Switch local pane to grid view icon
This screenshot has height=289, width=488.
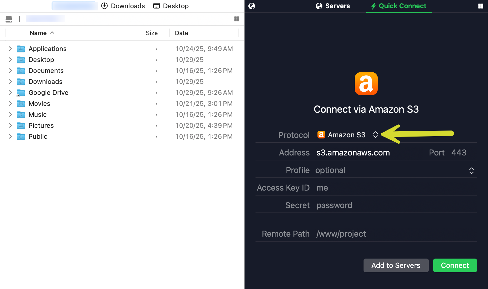pos(237,19)
